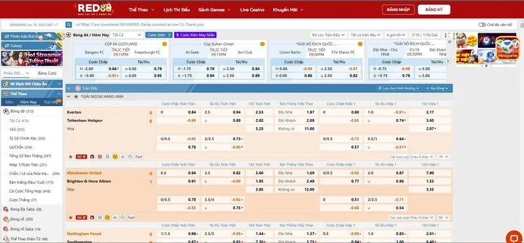Viewport: 524px width, 243px height.
Task: Click the star beside Giải Ngoại Hạng Anh
Action: [x=76, y=96]
